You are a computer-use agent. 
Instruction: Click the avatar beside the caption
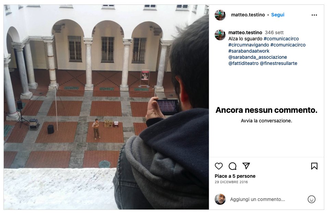pyautogui.click(x=220, y=35)
